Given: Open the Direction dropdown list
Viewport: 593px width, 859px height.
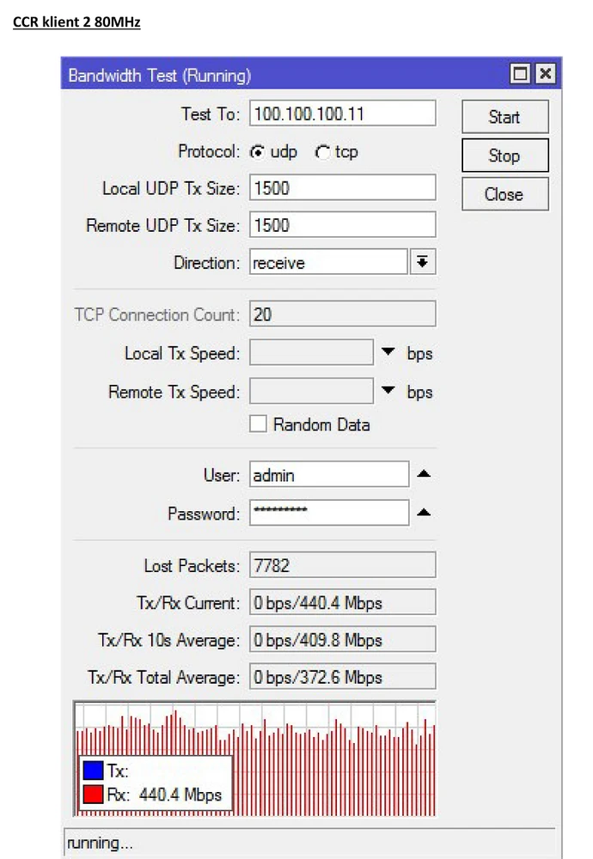Looking at the screenshot, I should coord(422,263).
